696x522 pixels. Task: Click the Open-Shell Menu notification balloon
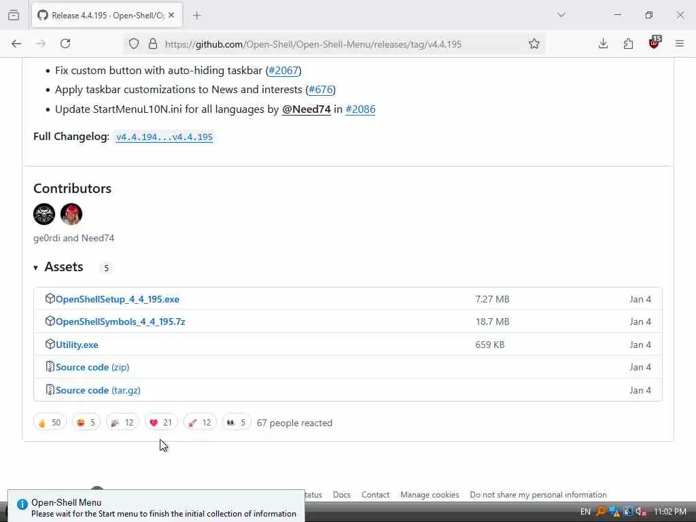click(x=156, y=506)
